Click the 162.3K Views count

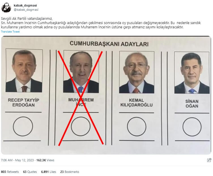click(45, 160)
